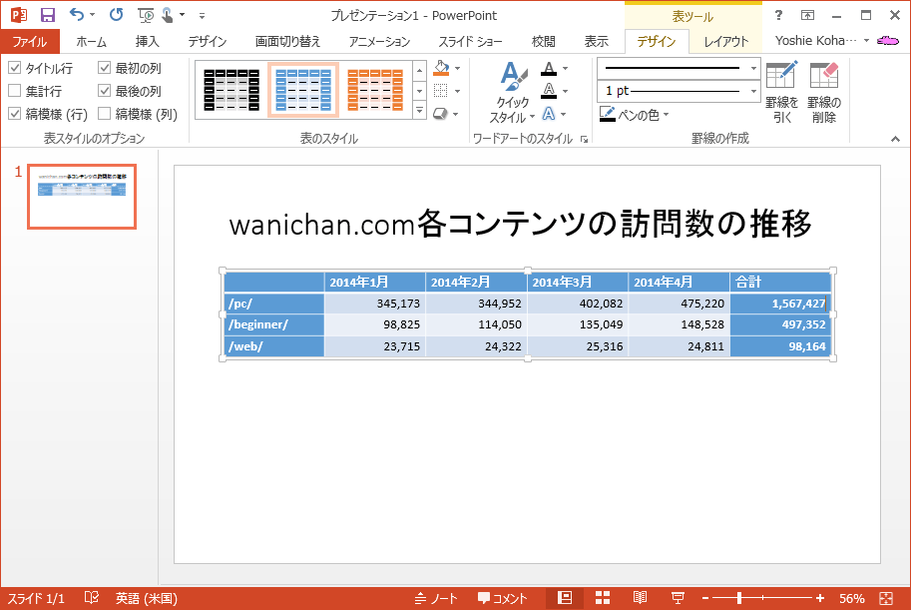911x610 pixels.
Task: Click the Text Outline icon
Action: pyautogui.click(x=549, y=91)
